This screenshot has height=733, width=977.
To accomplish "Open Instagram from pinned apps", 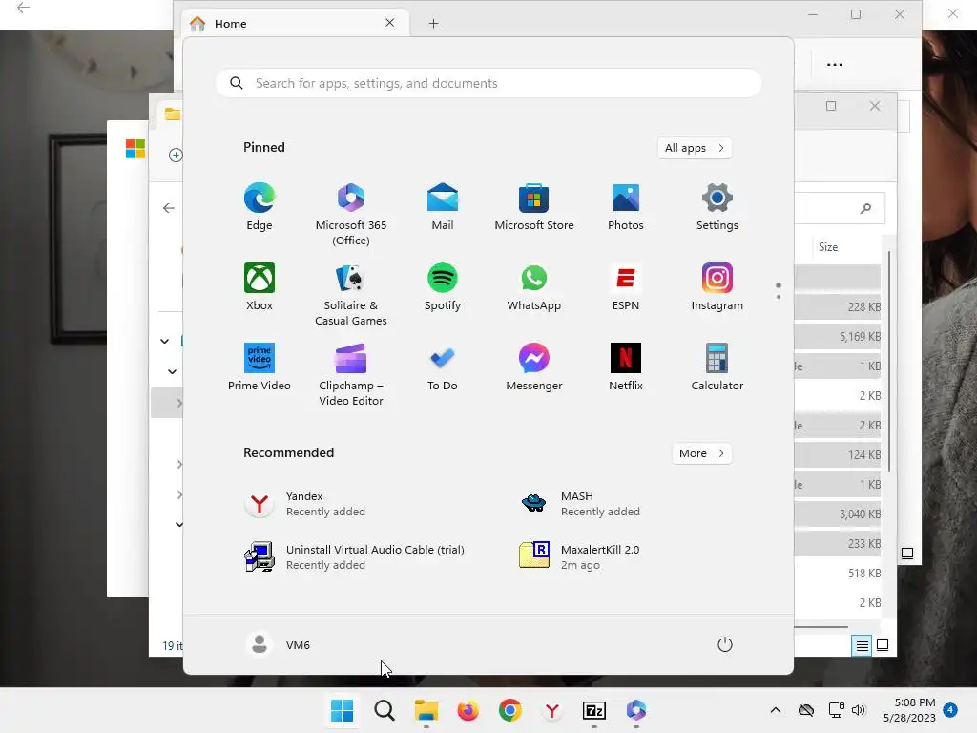I will [x=717, y=286].
